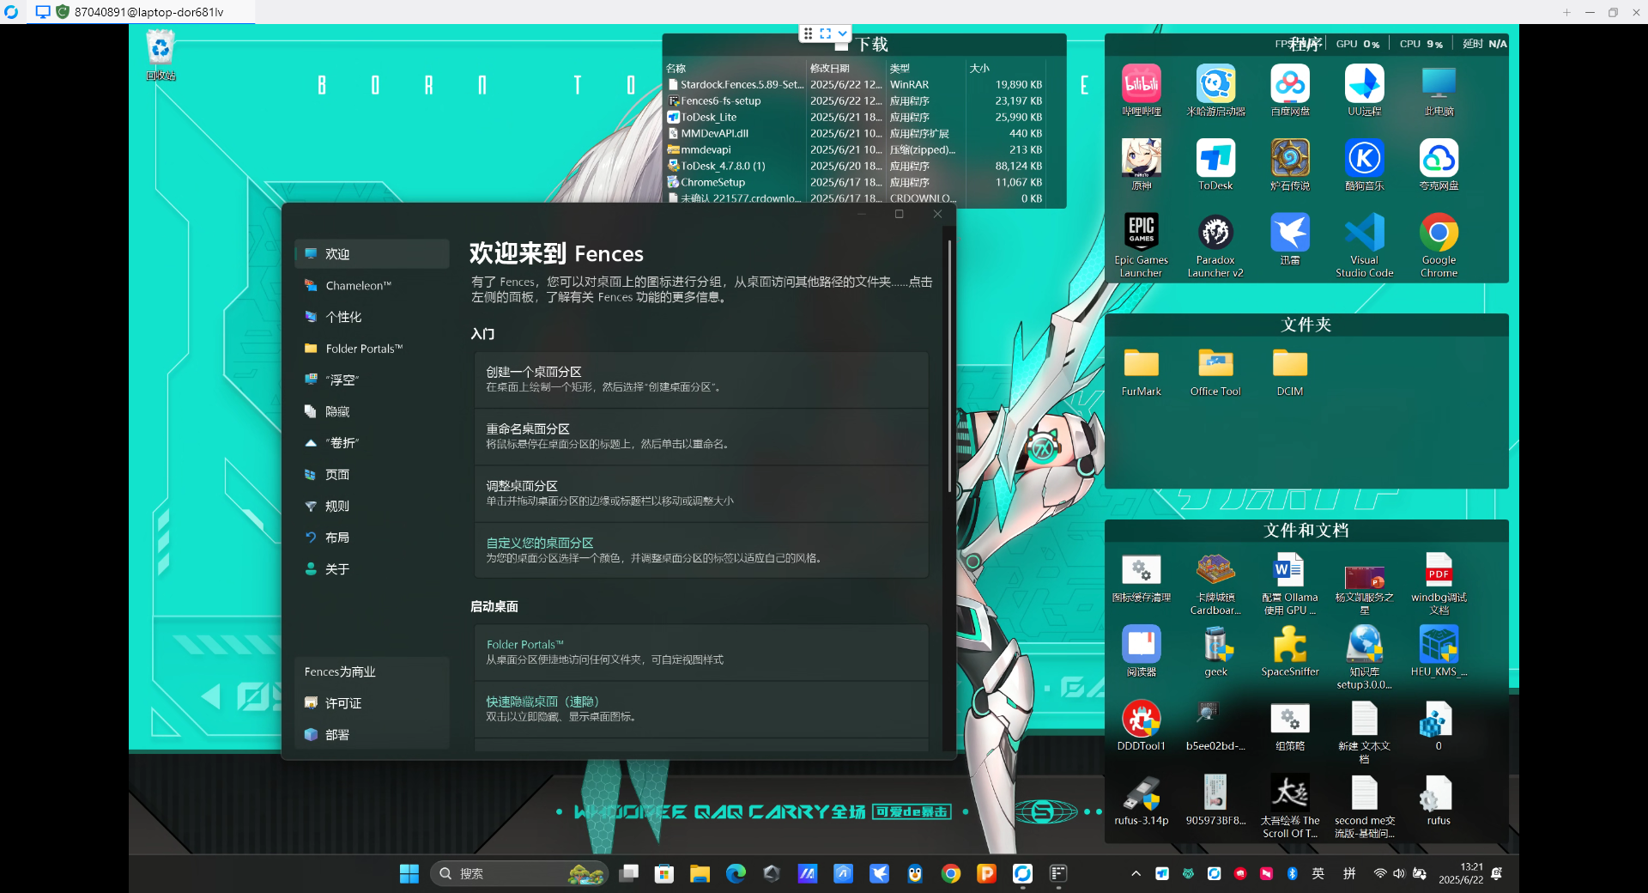The image size is (1648, 893).
Task: Open the Office Tool folder icon
Action: (1215, 365)
